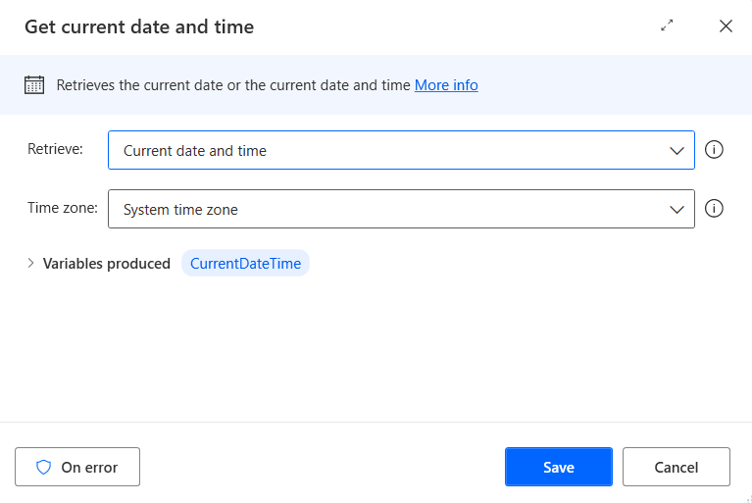752x503 pixels.
Task: Open the Time zone dropdown showing System time zone
Action: (392, 209)
